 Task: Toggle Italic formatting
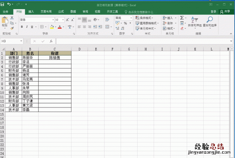[27, 27]
